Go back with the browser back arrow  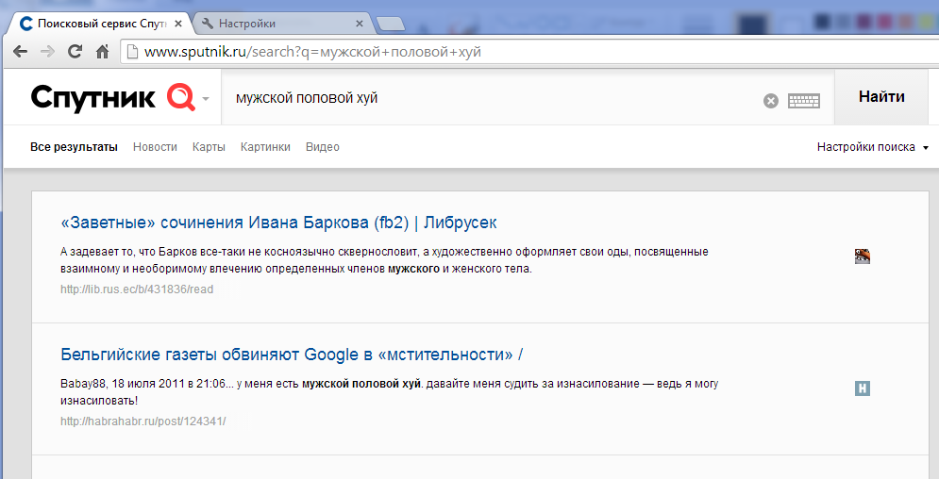[21, 52]
